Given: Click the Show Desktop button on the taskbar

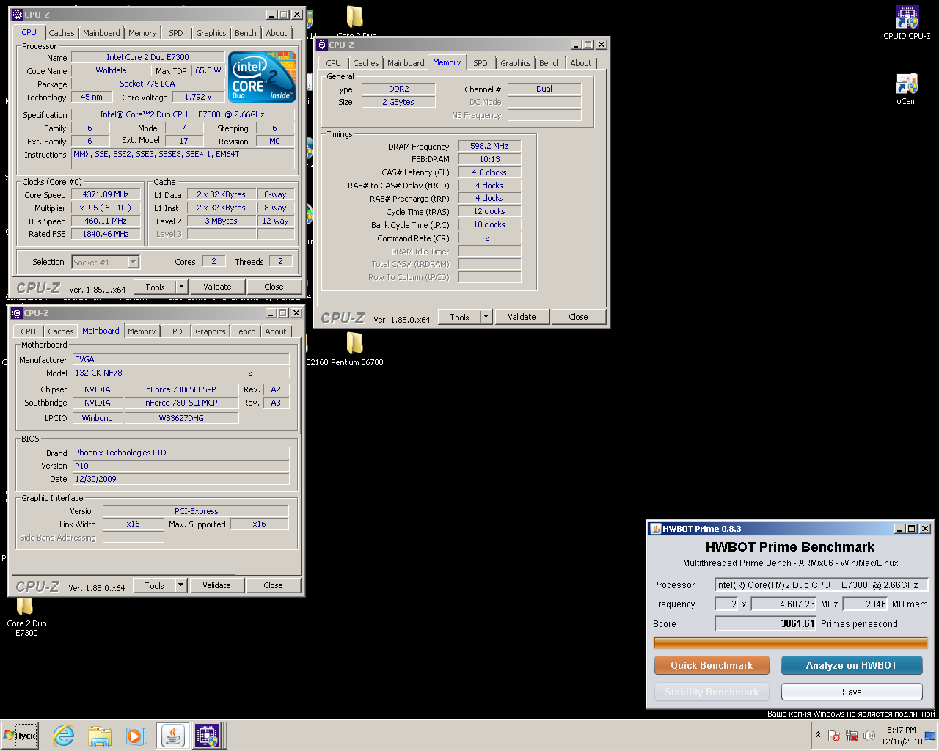Looking at the screenshot, I should coord(930,736).
